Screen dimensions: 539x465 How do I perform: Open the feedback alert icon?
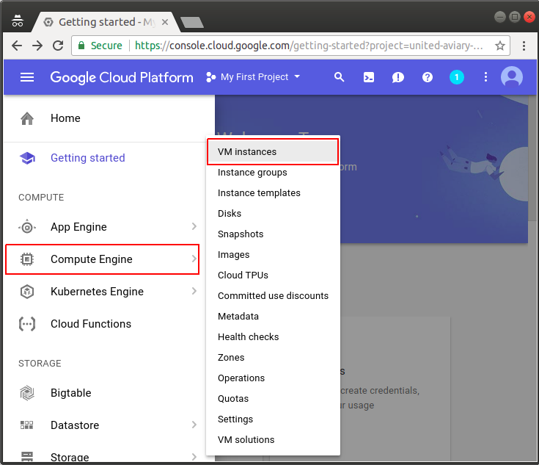[397, 77]
